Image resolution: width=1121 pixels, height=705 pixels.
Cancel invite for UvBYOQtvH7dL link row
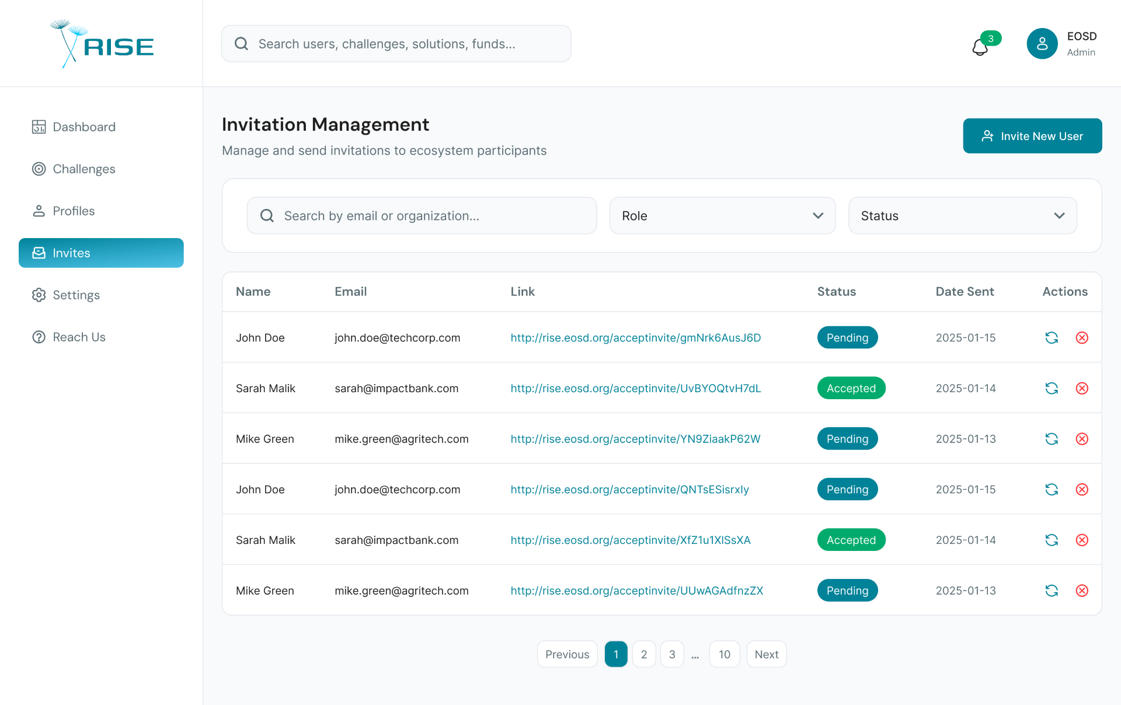pos(1082,388)
